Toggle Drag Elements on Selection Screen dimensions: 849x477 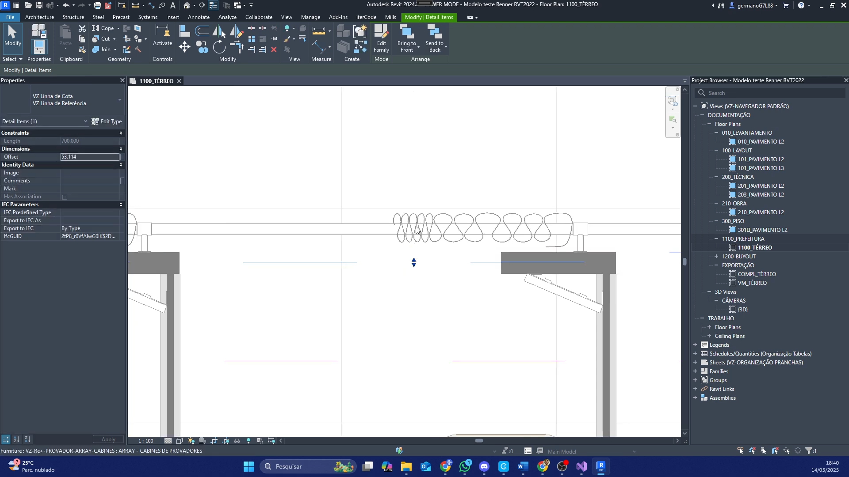click(787, 451)
